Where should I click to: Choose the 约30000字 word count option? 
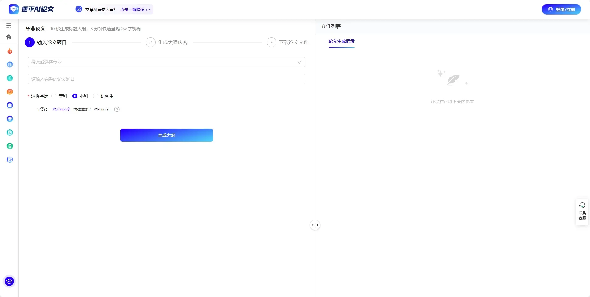point(82,110)
